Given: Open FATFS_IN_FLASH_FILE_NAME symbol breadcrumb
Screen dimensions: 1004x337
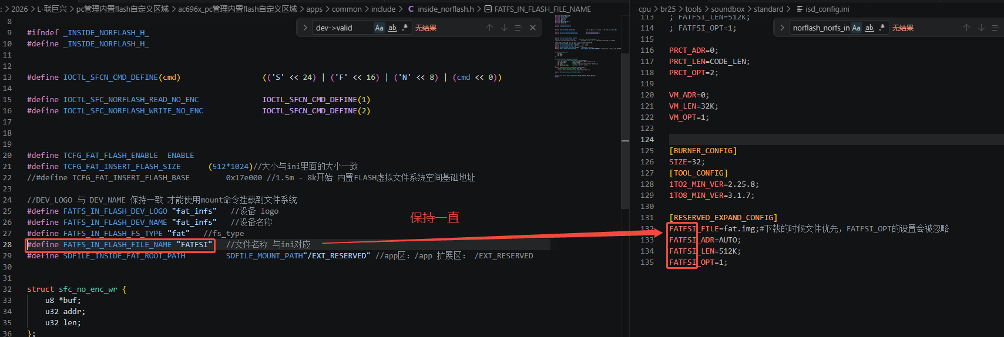Looking at the screenshot, I should pyautogui.click(x=543, y=9).
